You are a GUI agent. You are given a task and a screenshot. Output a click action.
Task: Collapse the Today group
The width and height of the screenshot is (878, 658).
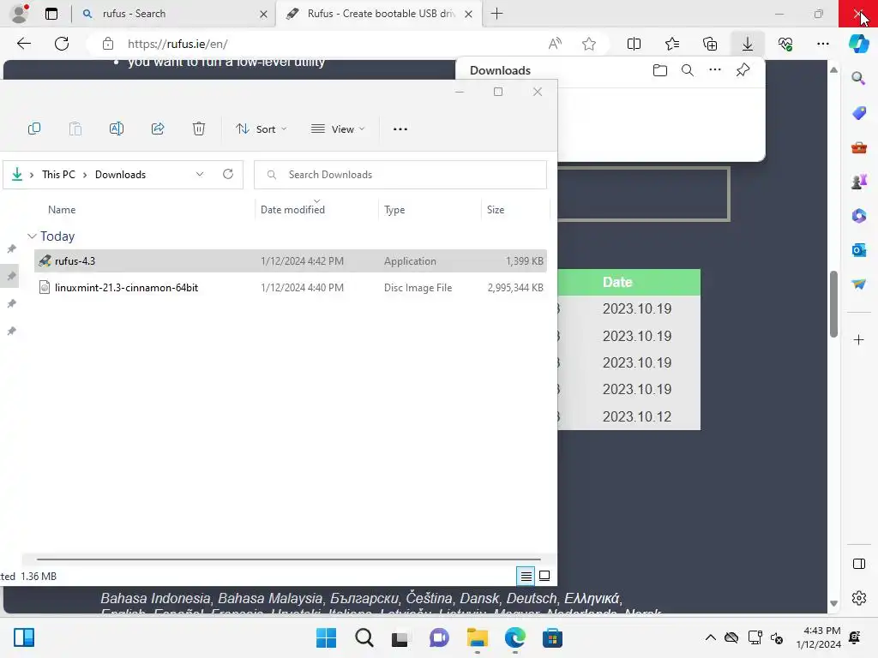click(32, 236)
